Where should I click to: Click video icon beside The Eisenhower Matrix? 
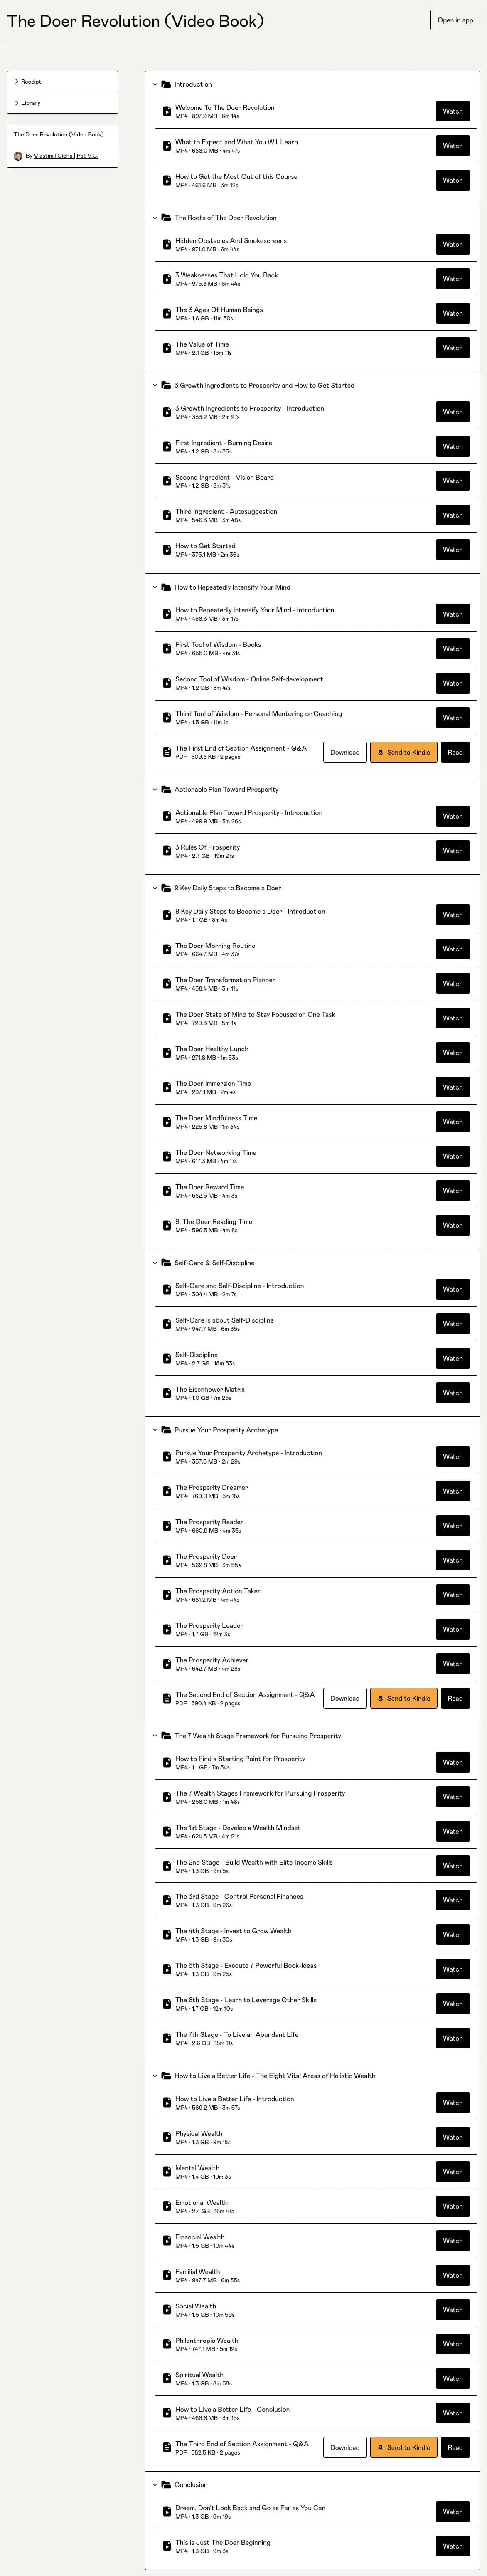click(x=167, y=1393)
